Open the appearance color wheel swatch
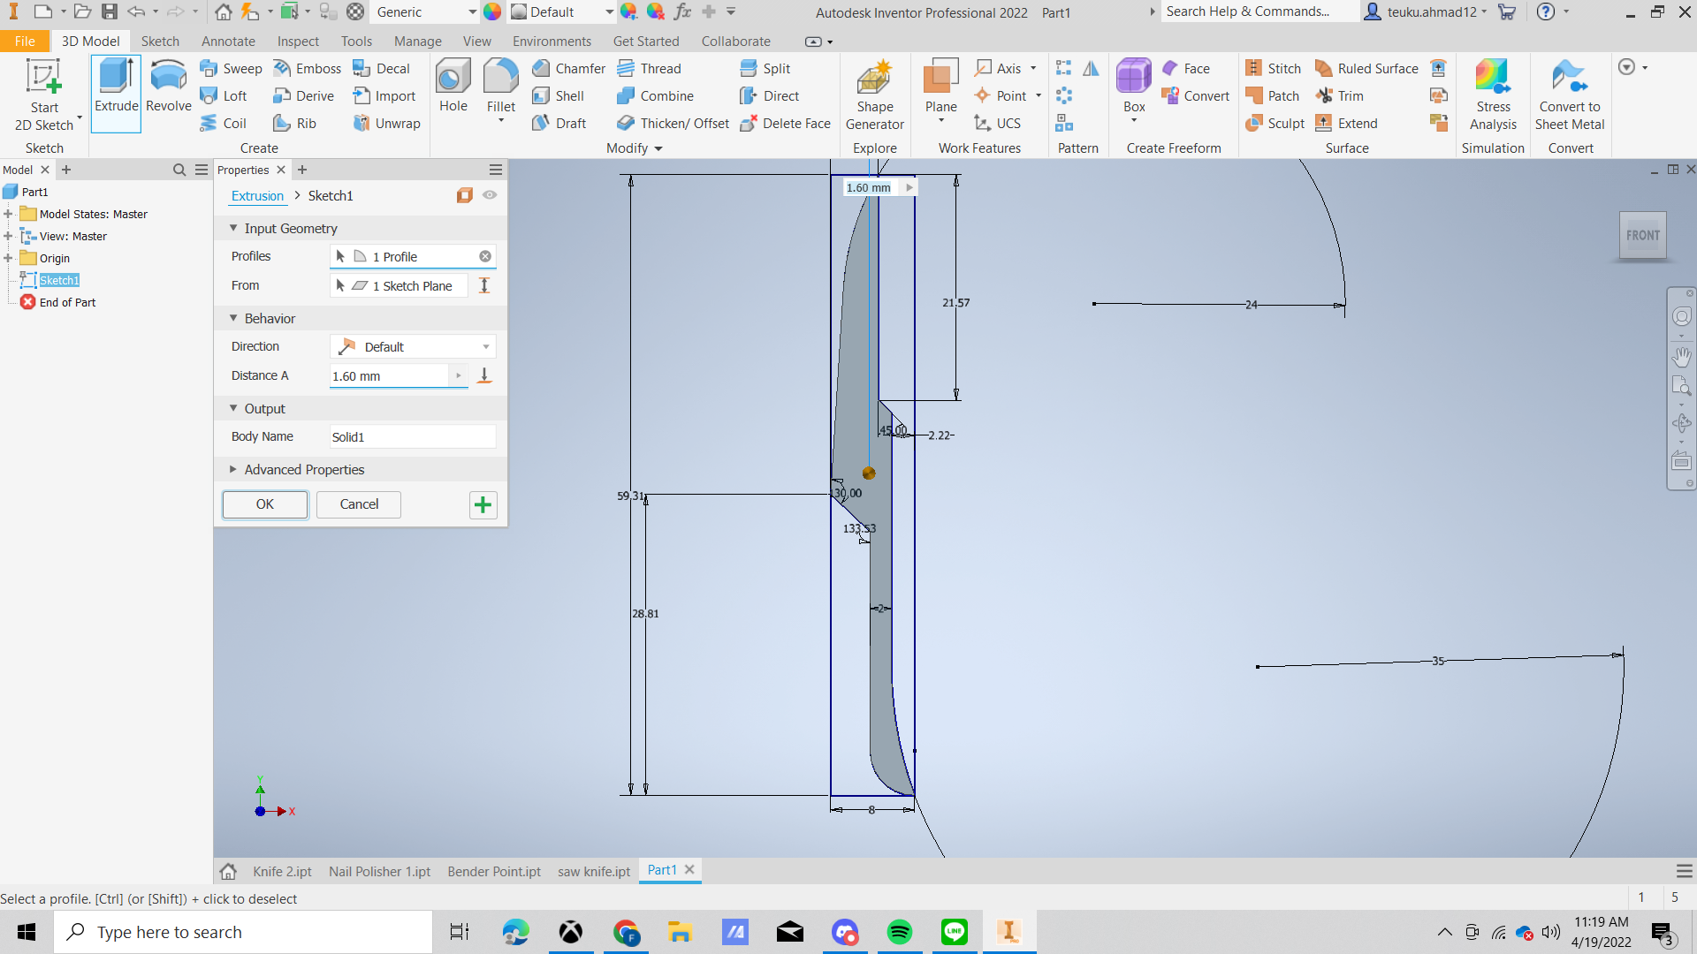This screenshot has width=1697, height=954. pos(492,11)
